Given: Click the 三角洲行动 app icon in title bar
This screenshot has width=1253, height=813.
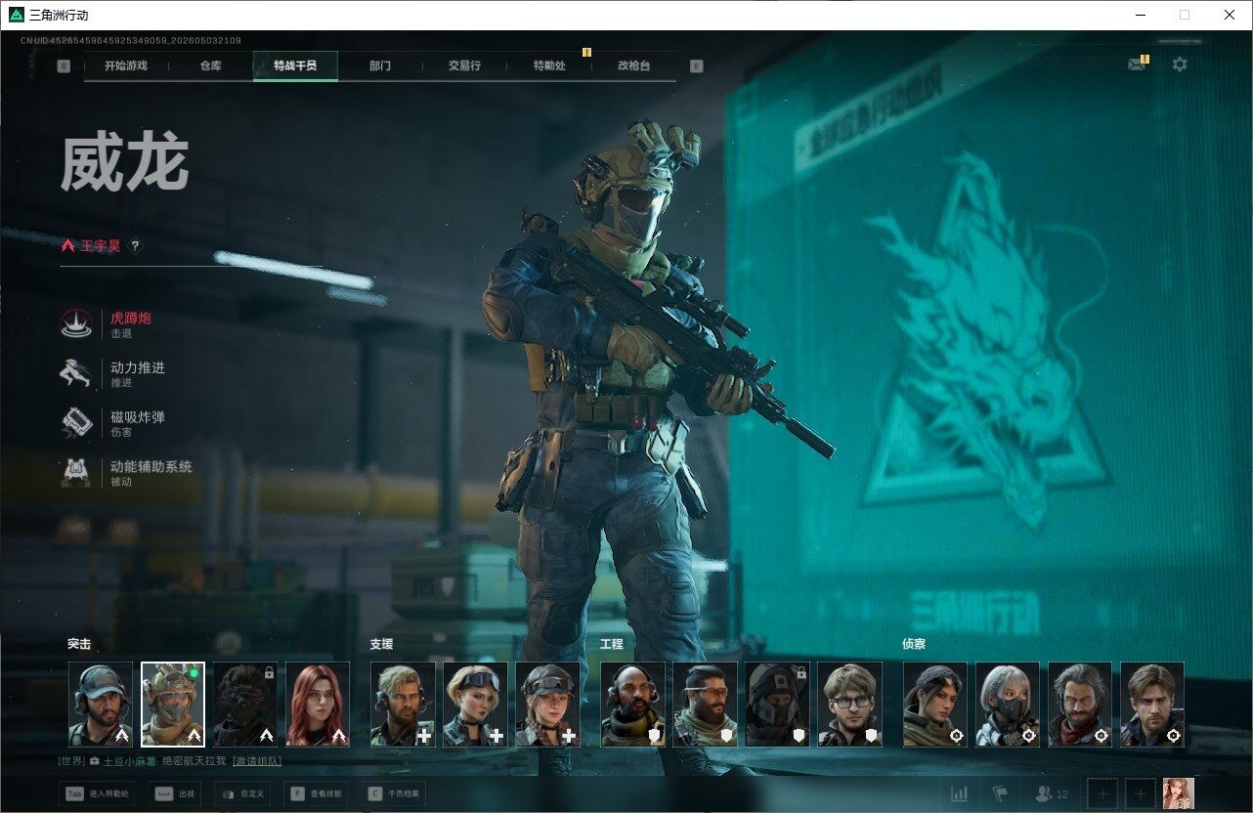Looking at the screenshot, I should 16,15.
